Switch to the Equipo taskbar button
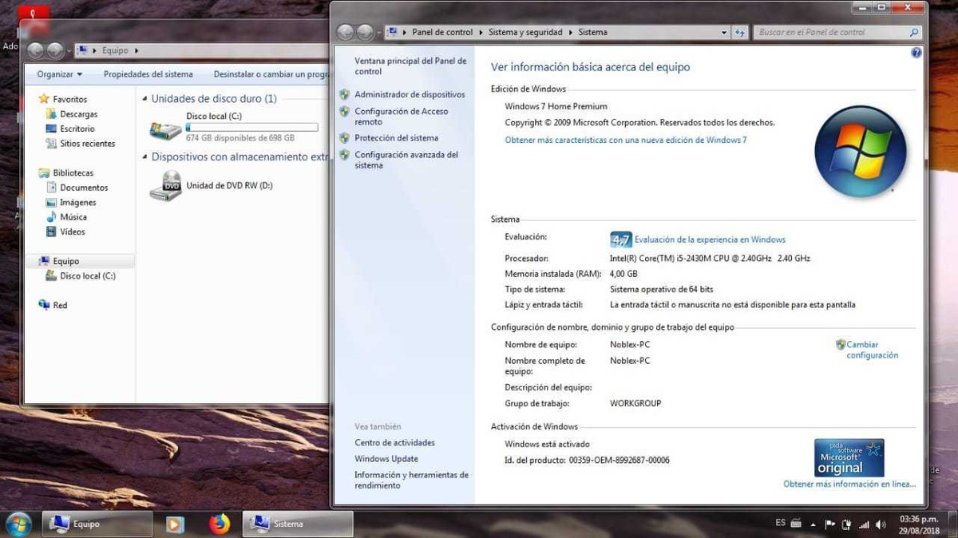The image size is (958, 538). click(97, 524)
